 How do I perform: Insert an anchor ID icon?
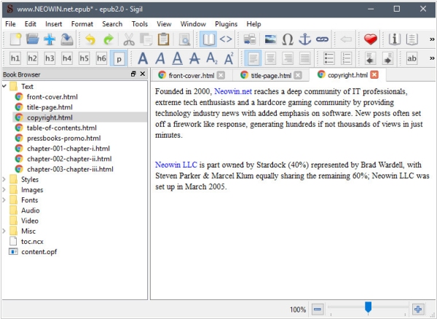tap(304, 39)
